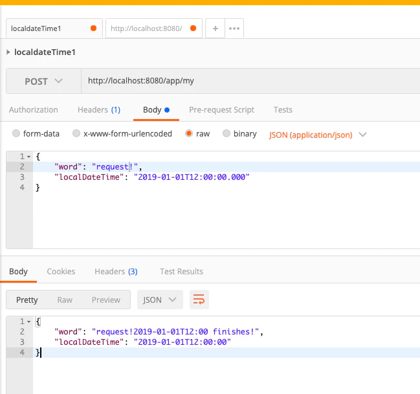
Task: Open the tab options ellipsis menu
Action: tap(234, 28)
